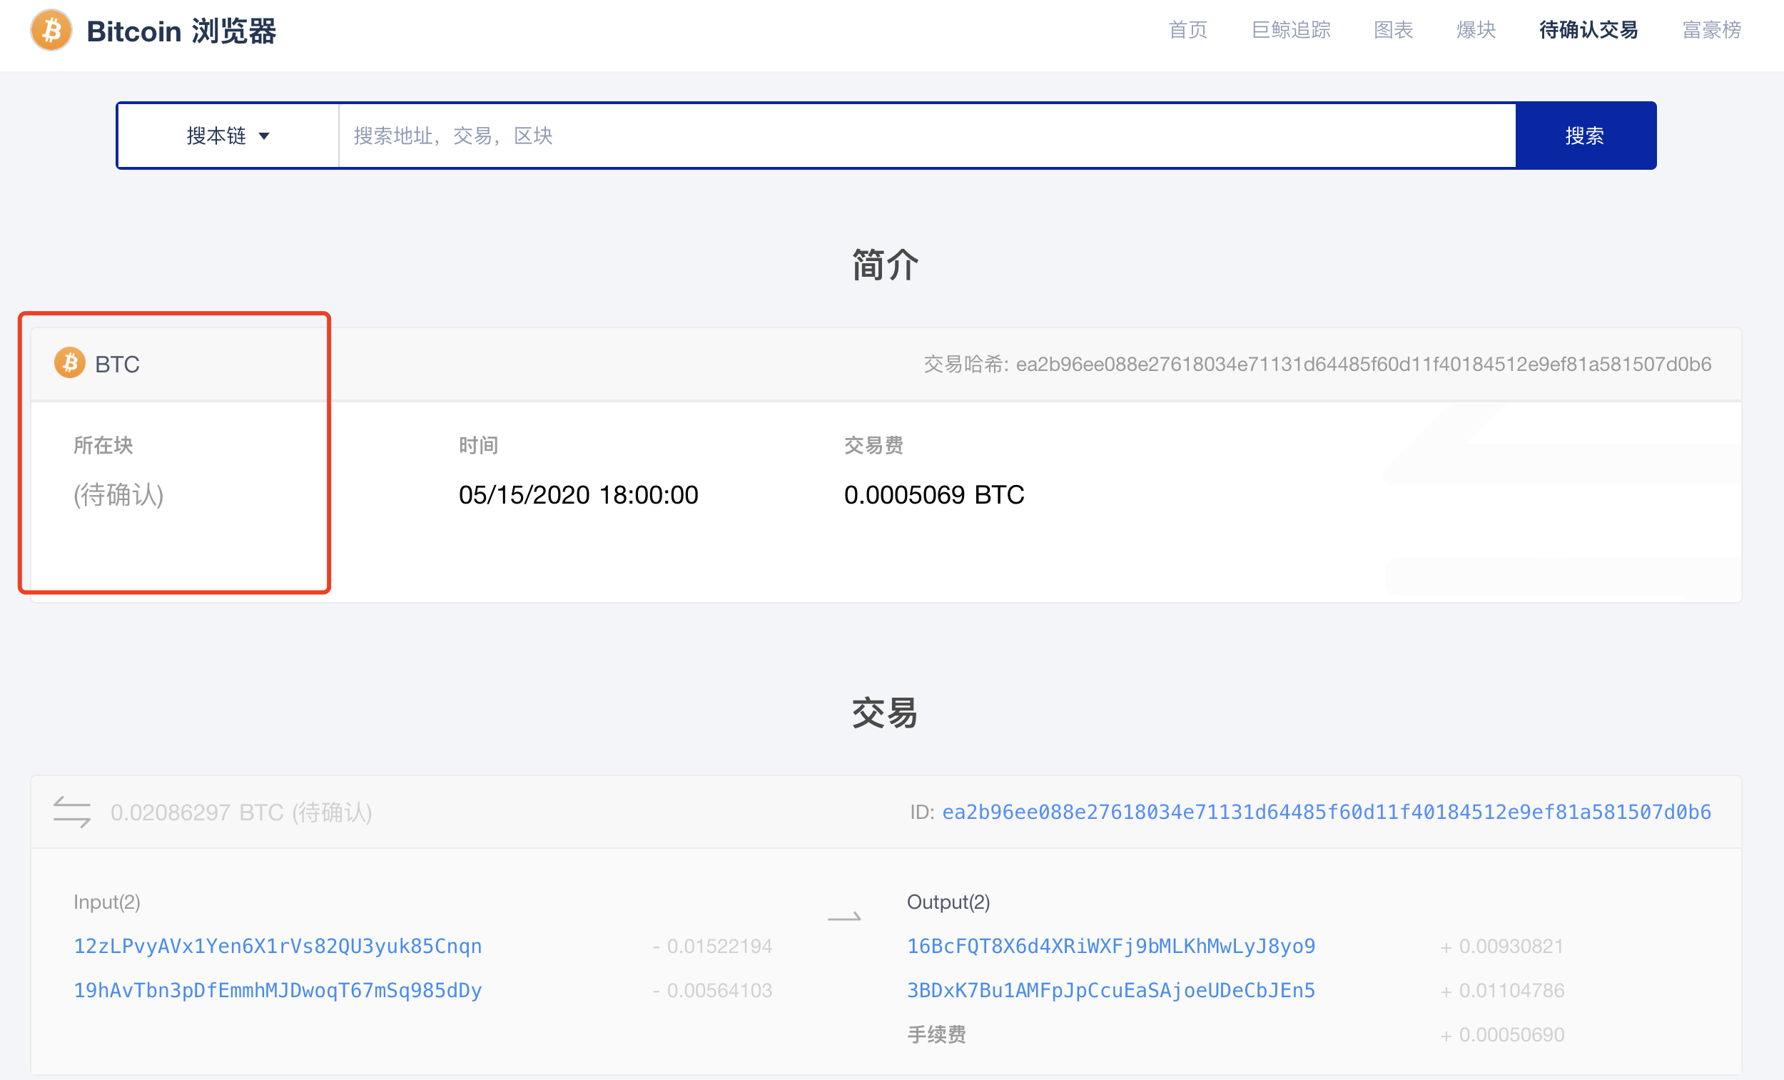
Task: Open input address 19hAvTbn3pDfEmmhMJDwoqT67mSq985dDy
Action: 278,990
